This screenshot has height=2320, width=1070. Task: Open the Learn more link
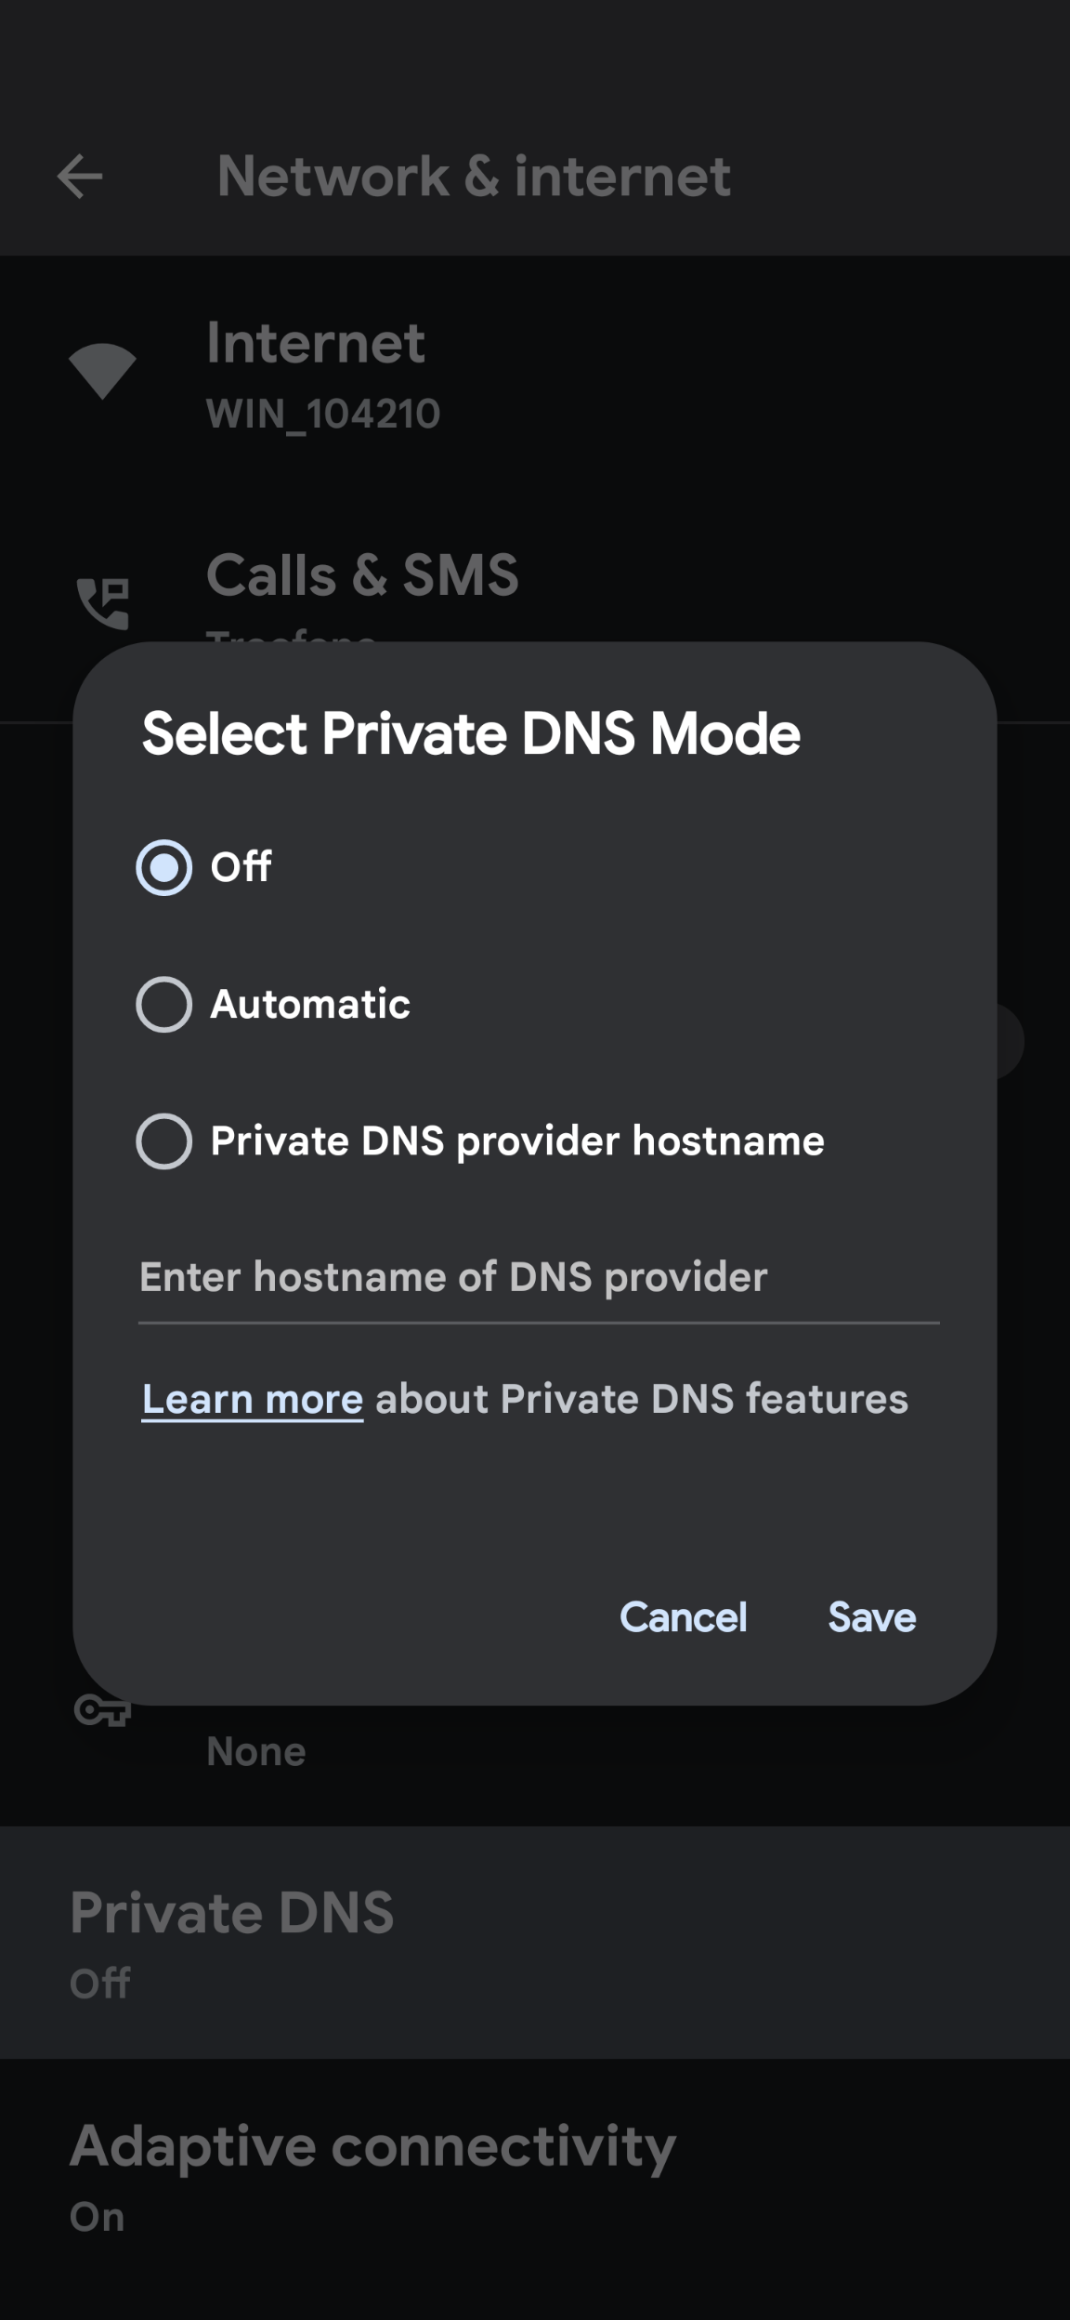253,1399
